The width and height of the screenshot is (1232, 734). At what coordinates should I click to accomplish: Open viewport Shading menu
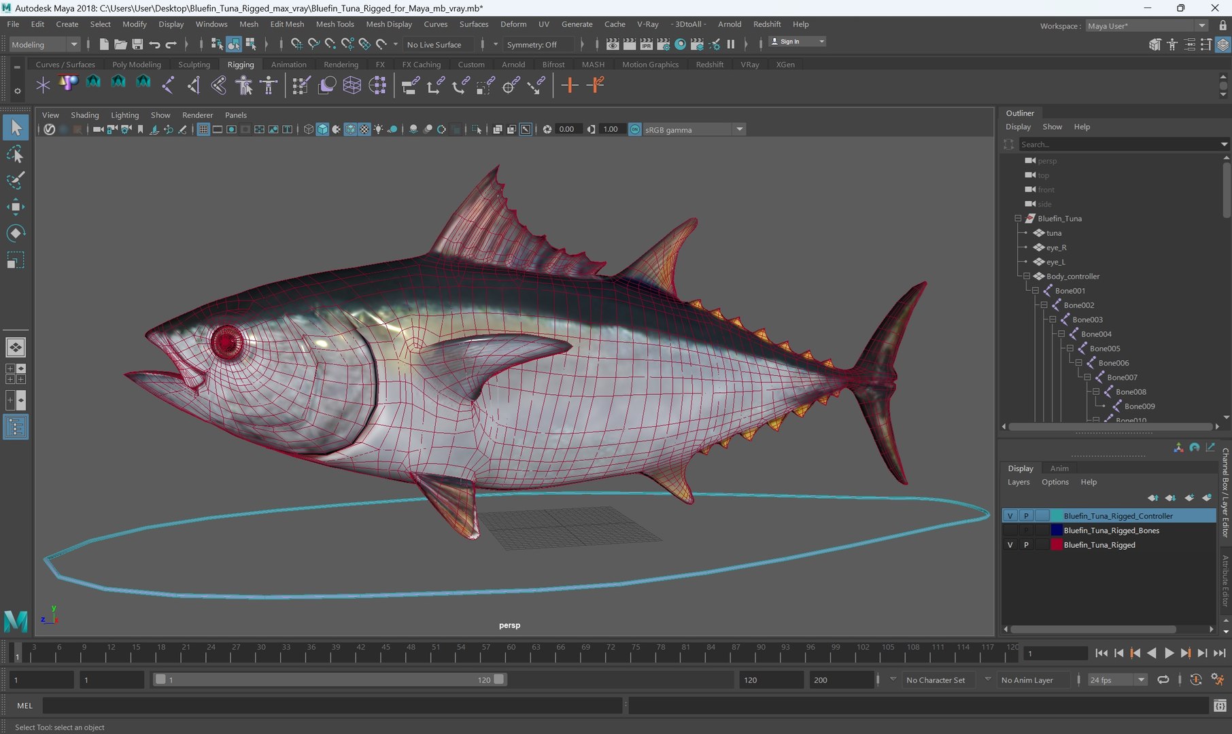click(x=85, y=115)
